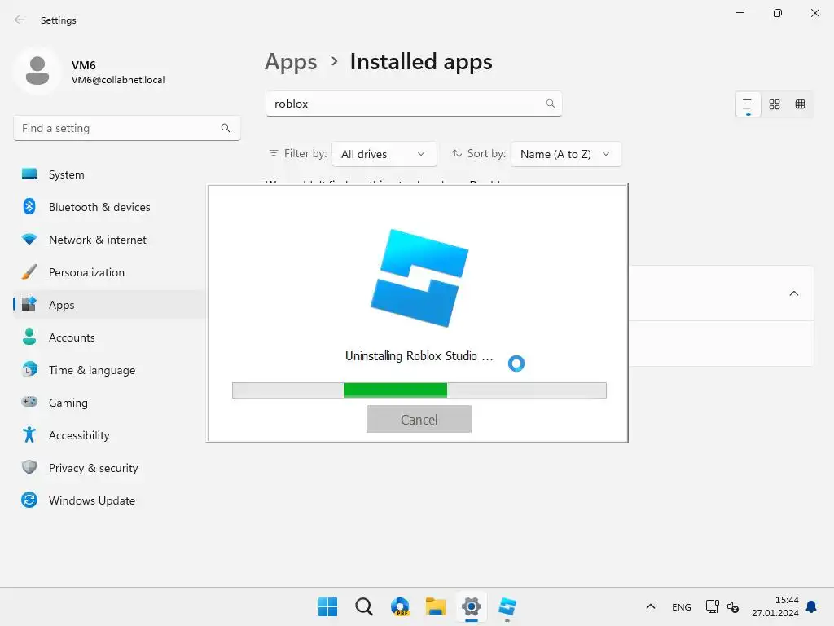Open File Explorer from the taskbar
The width and height of the screenshot is (834, 626).
coord(436,606)
